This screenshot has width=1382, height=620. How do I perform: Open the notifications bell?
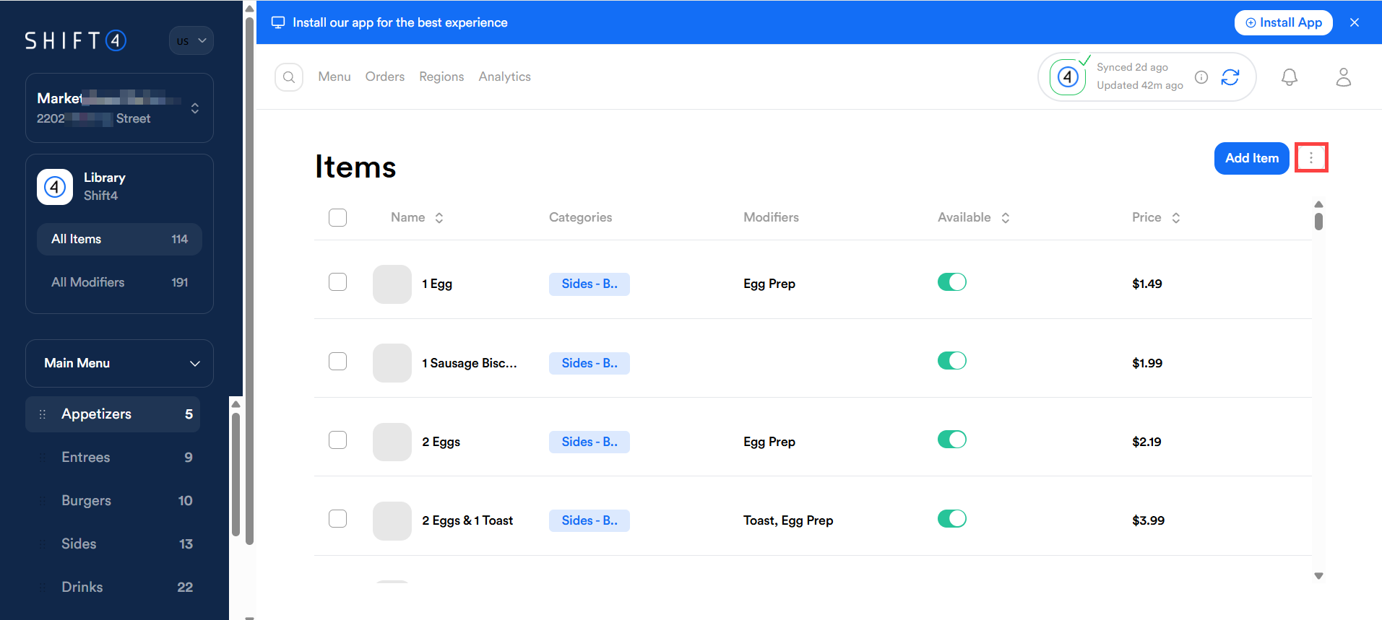[x=1289, y=77]
